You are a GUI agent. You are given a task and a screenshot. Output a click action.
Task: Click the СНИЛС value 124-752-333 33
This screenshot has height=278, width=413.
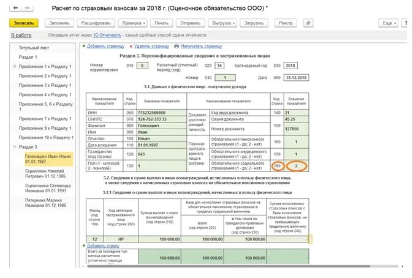pyautogui.click(x=162, y=119)
